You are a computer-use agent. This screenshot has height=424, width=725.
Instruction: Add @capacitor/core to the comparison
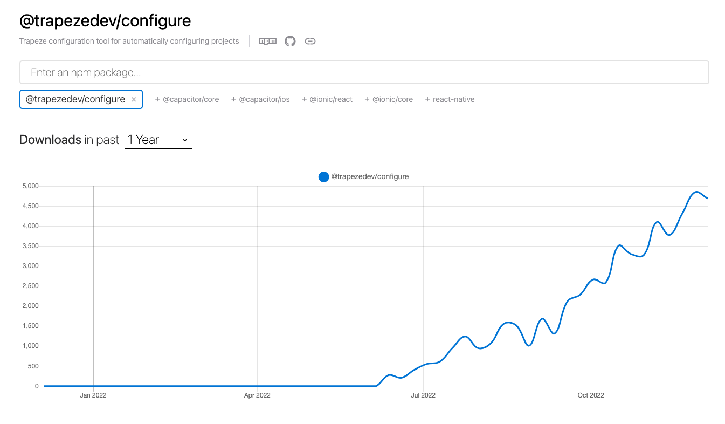187,99
